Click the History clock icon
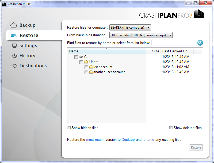The width and height of the screenshot is (214, 163). (15, 56)
